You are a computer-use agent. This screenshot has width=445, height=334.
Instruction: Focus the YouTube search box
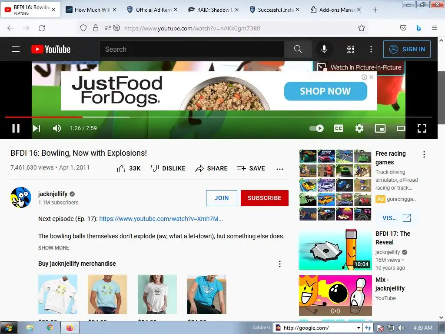(x=192, y=49)
